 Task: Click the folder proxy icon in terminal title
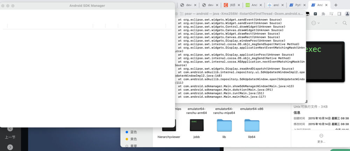pyautogui.click(x=181, y=14)
